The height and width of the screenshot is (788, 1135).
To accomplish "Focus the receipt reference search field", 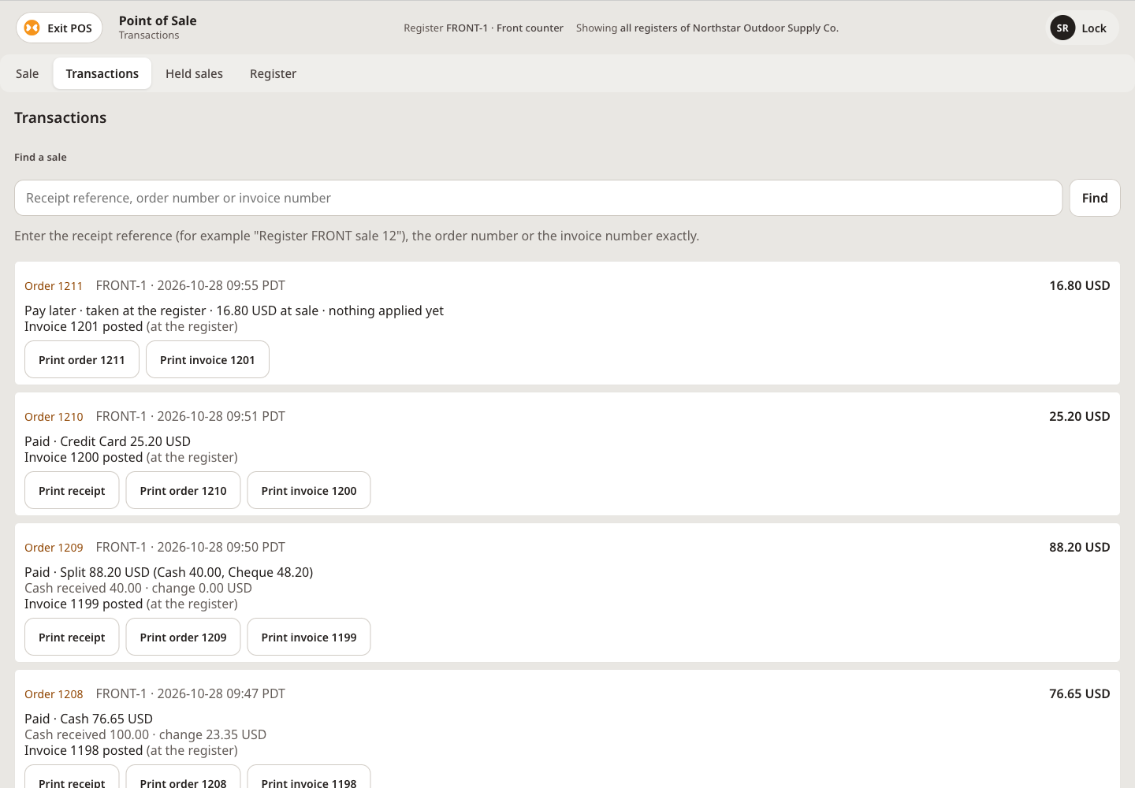I will coord(538,198).
